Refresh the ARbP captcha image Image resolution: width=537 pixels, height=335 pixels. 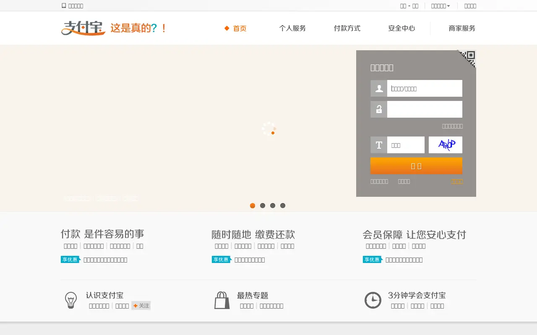click(446, 145)
